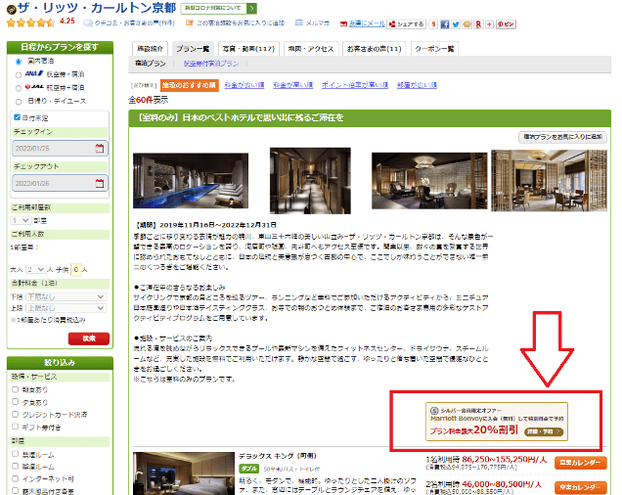Check the 夕食あり filter
The image size is (622, 495).
coord(15,402)
